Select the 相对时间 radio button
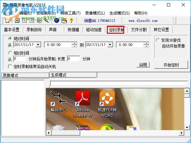This screenshot has height=143, width=191. pos(10,53)
